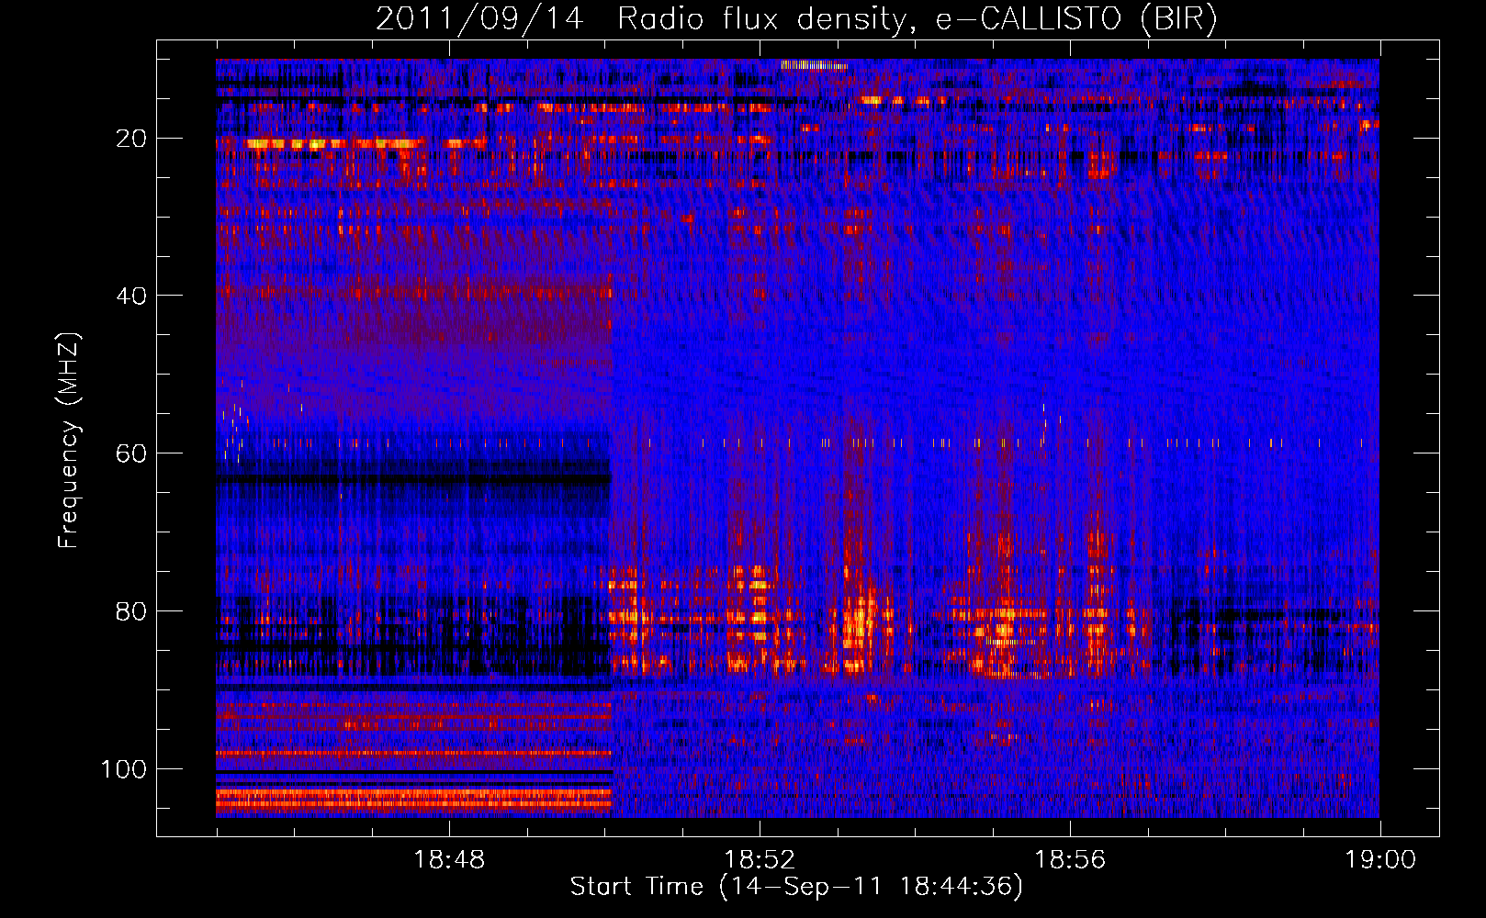This screenshot has height=918, width=1486.
Task: Click the time tick label '18:48'
Action: [449, 860]
